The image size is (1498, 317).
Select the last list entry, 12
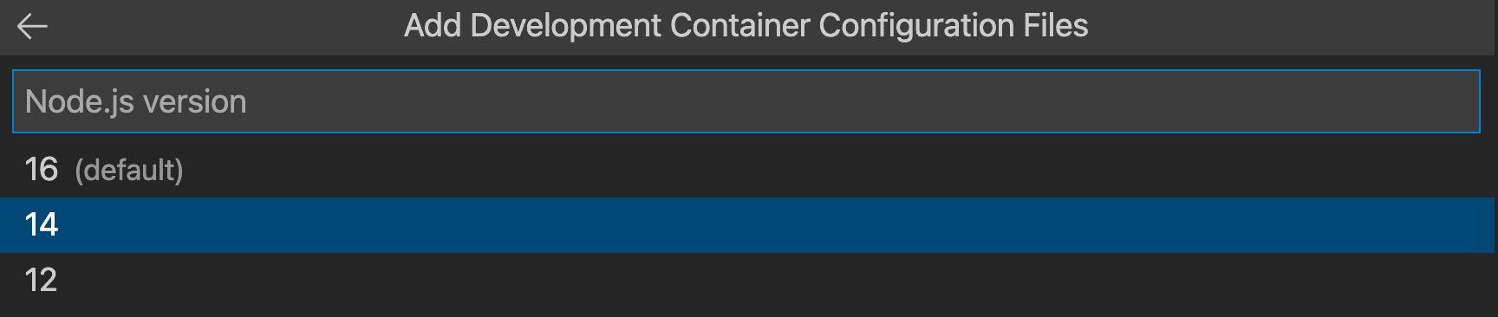[749, 281]
